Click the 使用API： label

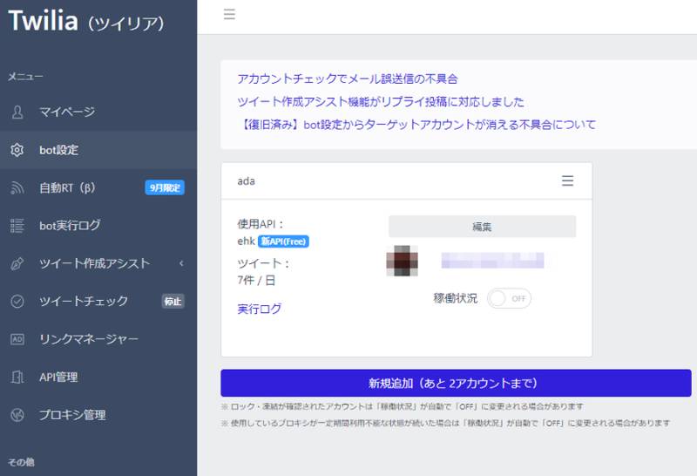point(261,224)
